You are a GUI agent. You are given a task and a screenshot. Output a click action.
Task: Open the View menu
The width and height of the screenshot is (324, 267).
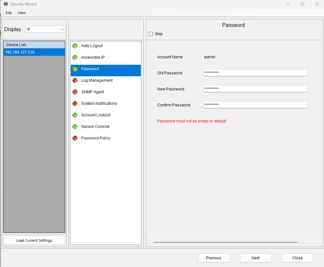[x=22, y=13]
